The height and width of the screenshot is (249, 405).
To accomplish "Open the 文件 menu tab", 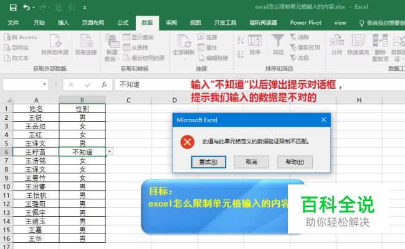I will click(13, 22).
